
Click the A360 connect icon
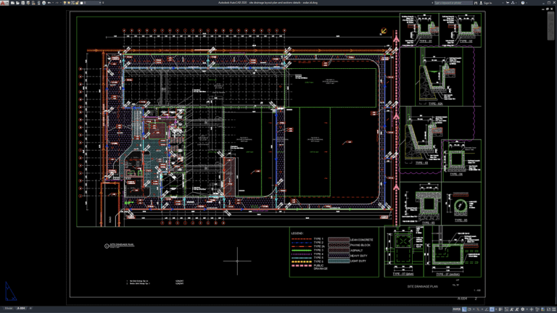coord(513,3)
